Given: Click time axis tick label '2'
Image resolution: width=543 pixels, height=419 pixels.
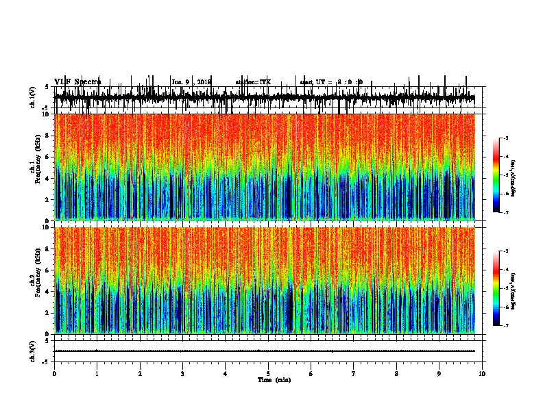Looking at the screenshot, I should [x=140, y=373].
